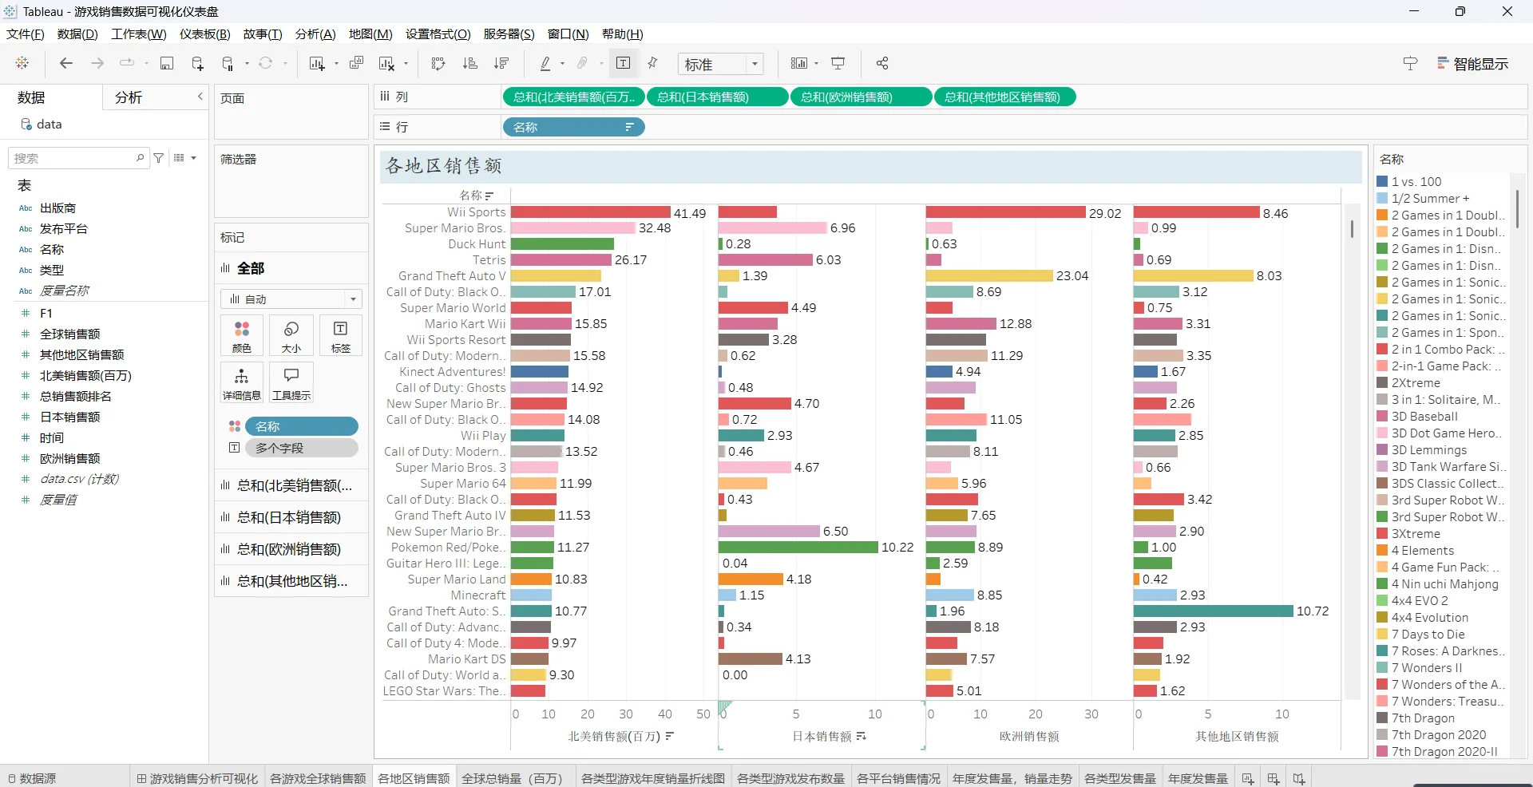Click the field search box
Viewport: 1533px width, 787px height.
pyautogui.click(x=77, y=158)
